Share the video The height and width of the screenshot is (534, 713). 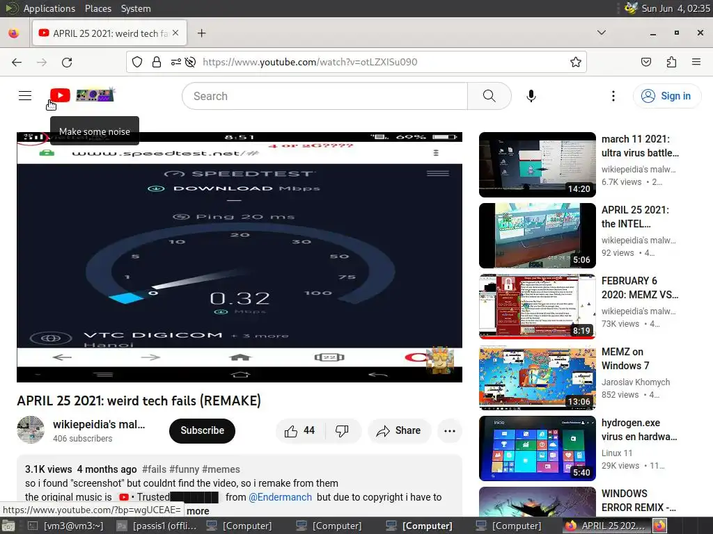click(398, 430)
